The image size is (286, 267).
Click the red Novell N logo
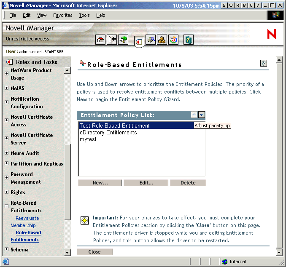[271, 34]
